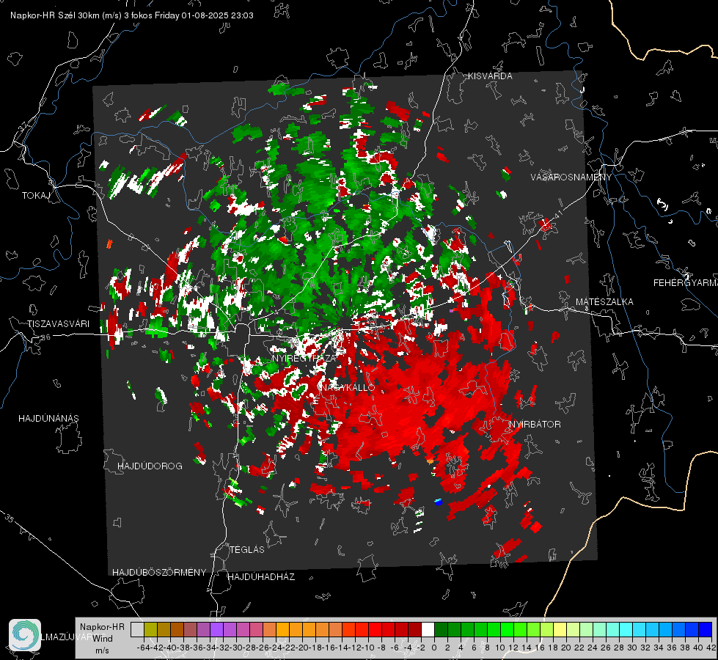Image resolution: width=718 pixels, height=660 pixels.
Task: Click the 'm/s' unit label in legend
Action: 102,650
